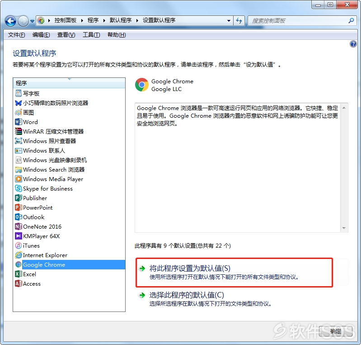Open the 工具(T) menu
This screenshot has height=345, width=361.
click(91, 34)
